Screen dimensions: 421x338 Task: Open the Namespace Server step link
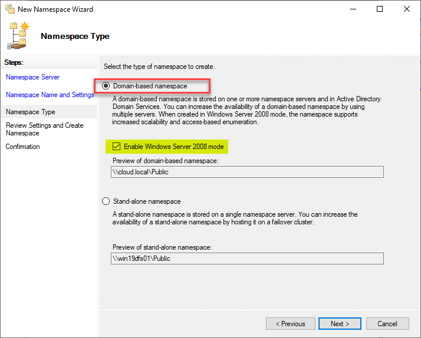(33, 77)
